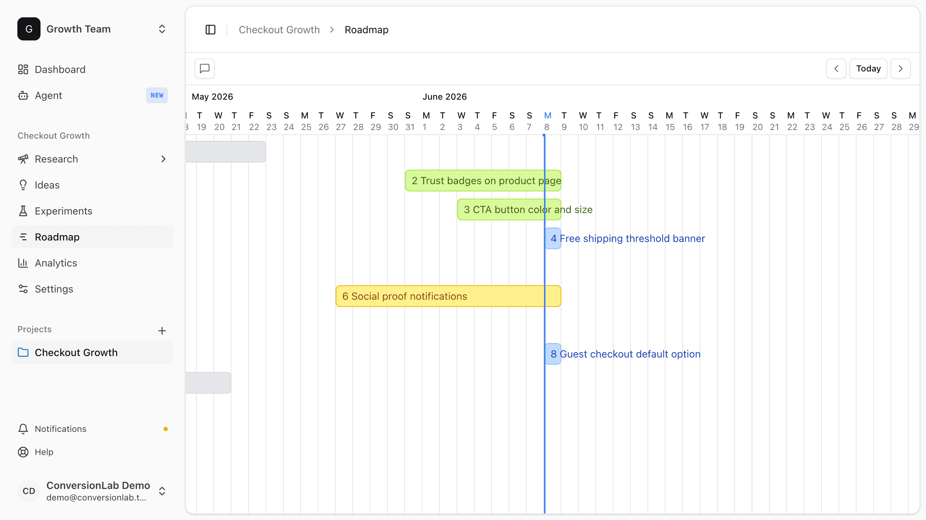Viewport: 926px width, 520px height.
Task: Click the June 2026 month label
Action: 445,97
